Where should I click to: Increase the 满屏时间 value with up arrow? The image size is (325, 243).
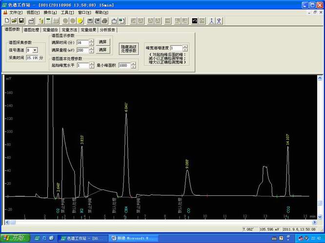[x=91, y=41]
